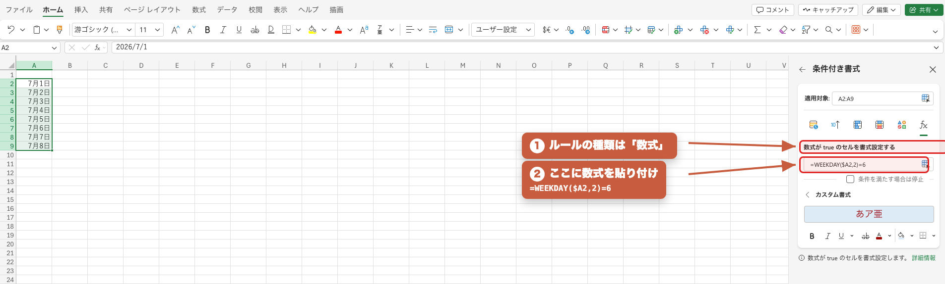Click Decrease Decimal icon
Image resolution: width=945 pixels, height=284 pixels.
pyautogui.click(x=570, y=30)
